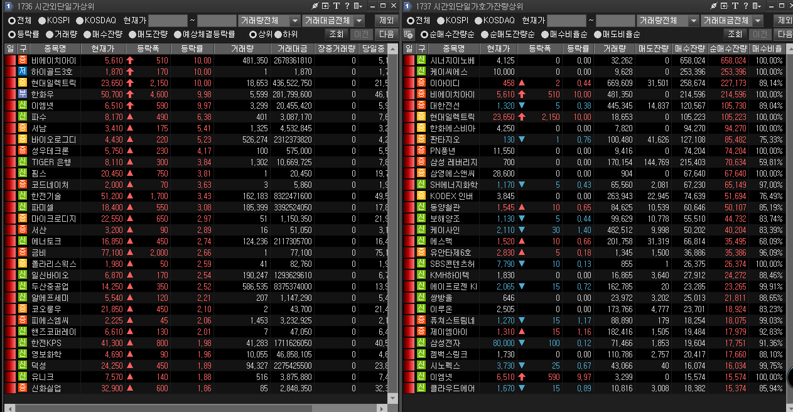Click the number 1 window icon of 1737

tap(408, 6)
